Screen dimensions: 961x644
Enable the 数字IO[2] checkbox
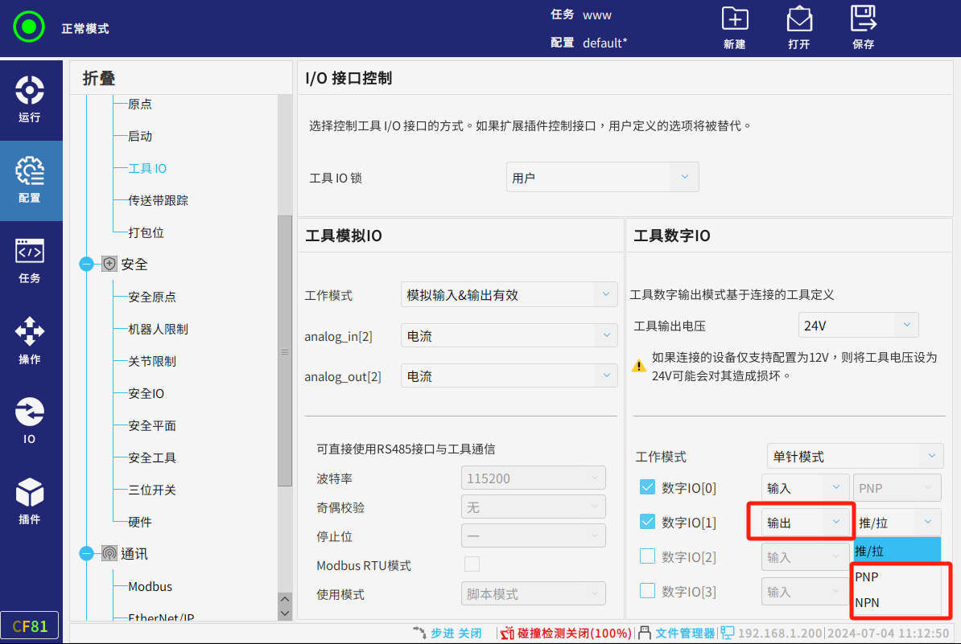(x=647, y=556)
